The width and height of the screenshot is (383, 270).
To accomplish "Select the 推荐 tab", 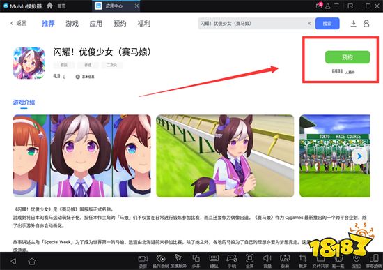I will click(x=48, y=24).
